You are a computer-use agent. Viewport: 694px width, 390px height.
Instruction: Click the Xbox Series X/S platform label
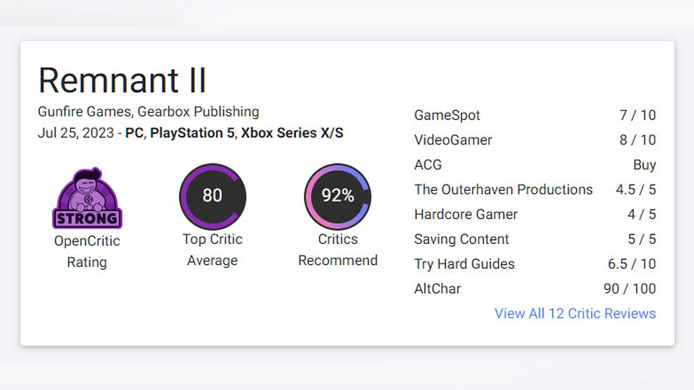[292, 133]
